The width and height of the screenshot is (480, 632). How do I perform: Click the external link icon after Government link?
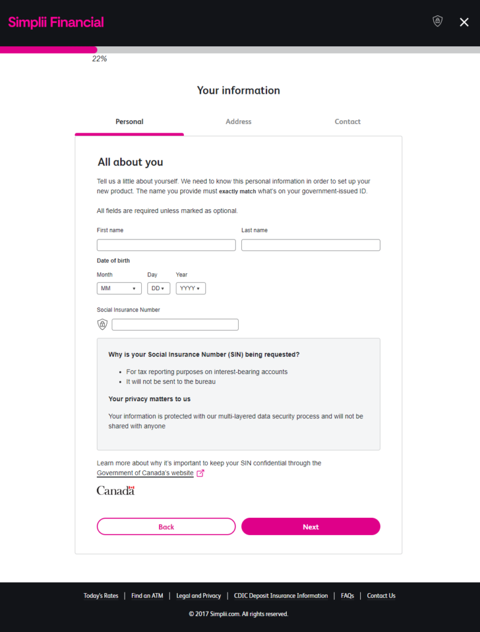[x=200, y=473]
